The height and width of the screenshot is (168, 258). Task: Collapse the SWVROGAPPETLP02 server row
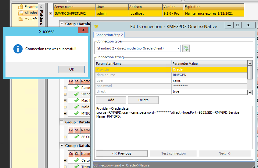coord(50,13)
